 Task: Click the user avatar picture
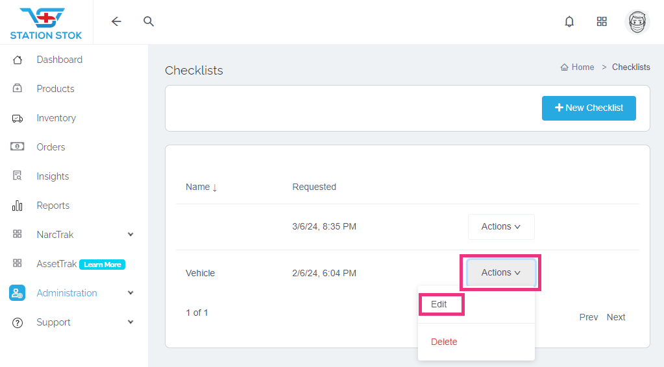click(637, 21)
